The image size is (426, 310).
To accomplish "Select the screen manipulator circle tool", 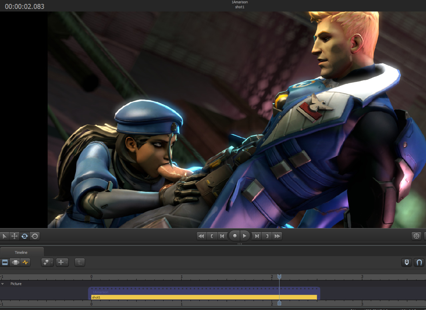I will pyautogui.click(x=35, y=236).
